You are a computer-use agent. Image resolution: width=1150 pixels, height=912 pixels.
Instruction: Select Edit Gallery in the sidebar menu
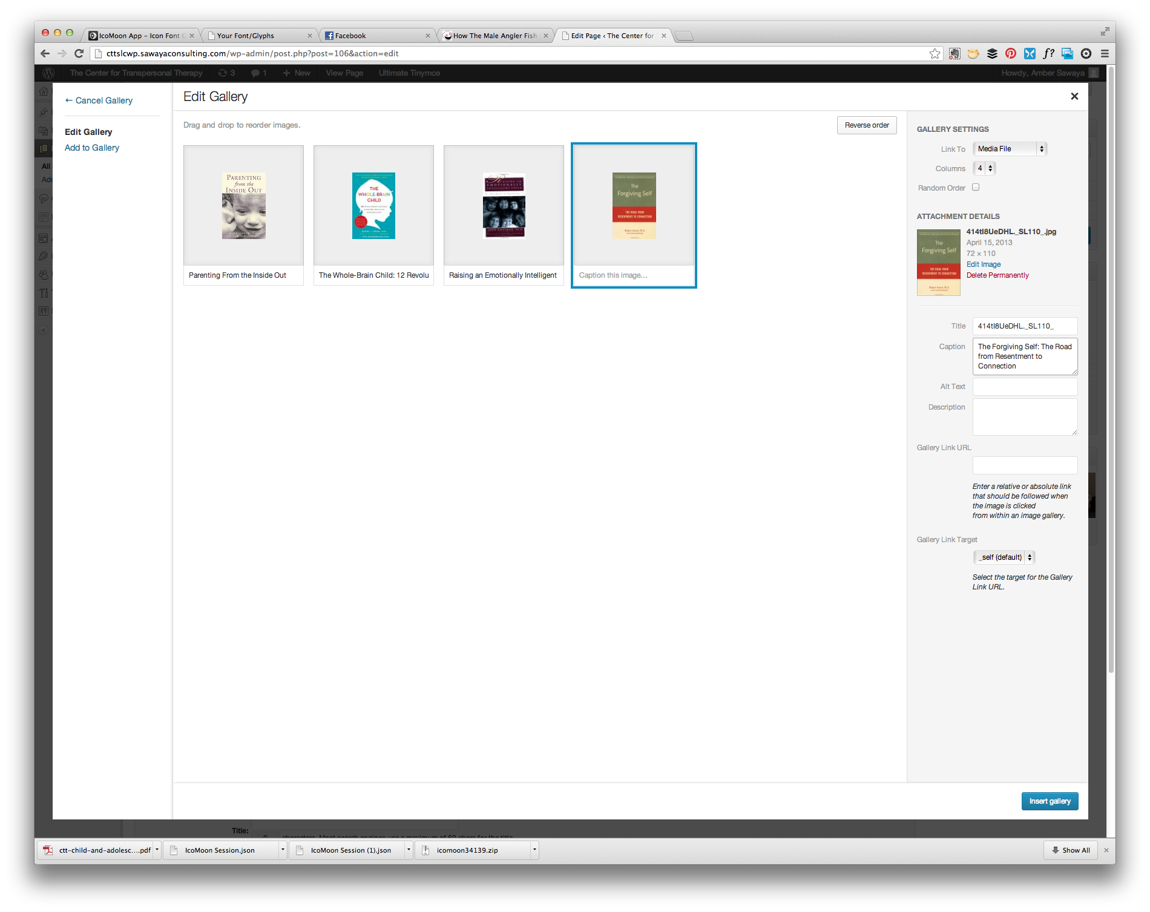click(x=88, y=132)
